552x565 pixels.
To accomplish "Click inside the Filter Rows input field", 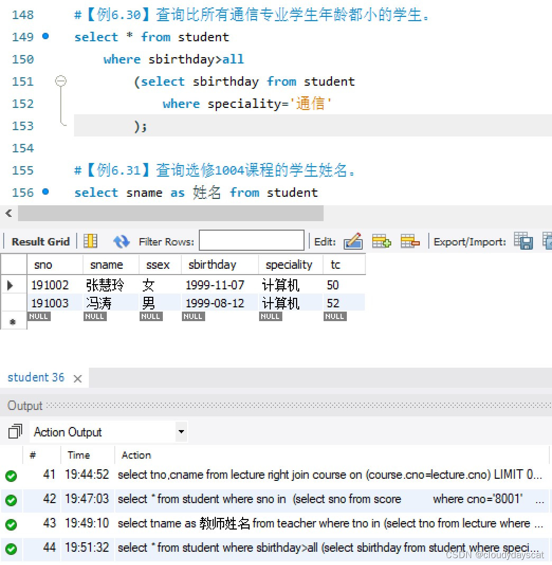I will (x=251, y=241).
